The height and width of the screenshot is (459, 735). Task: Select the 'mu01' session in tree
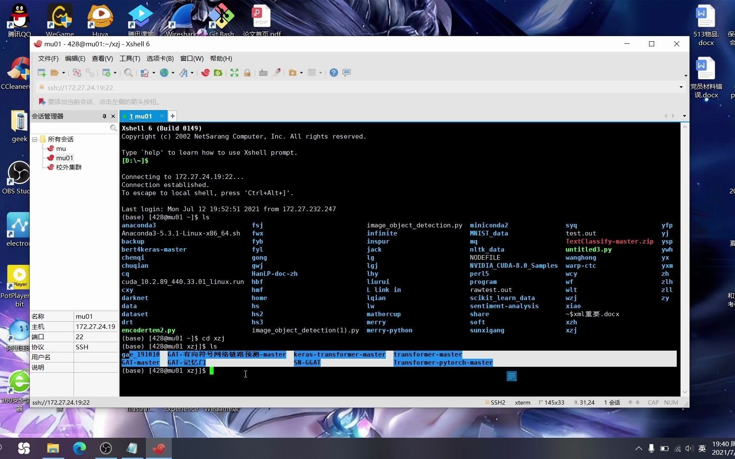click(x=64, y=158)
